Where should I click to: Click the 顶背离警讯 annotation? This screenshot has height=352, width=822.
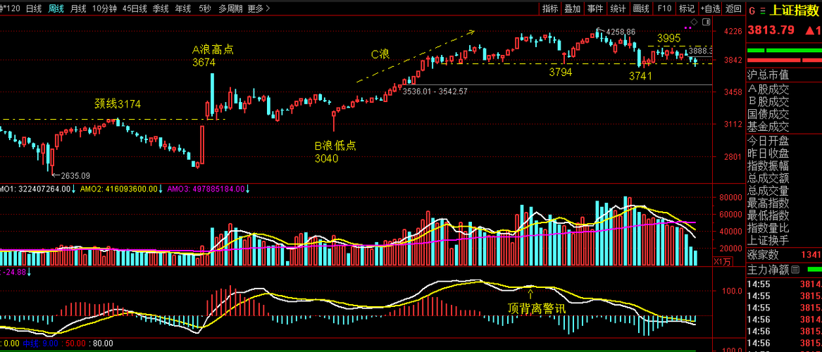pyautogui.click(x=537, y=308)
